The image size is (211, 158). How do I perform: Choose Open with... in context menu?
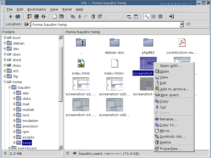(174, 66)
